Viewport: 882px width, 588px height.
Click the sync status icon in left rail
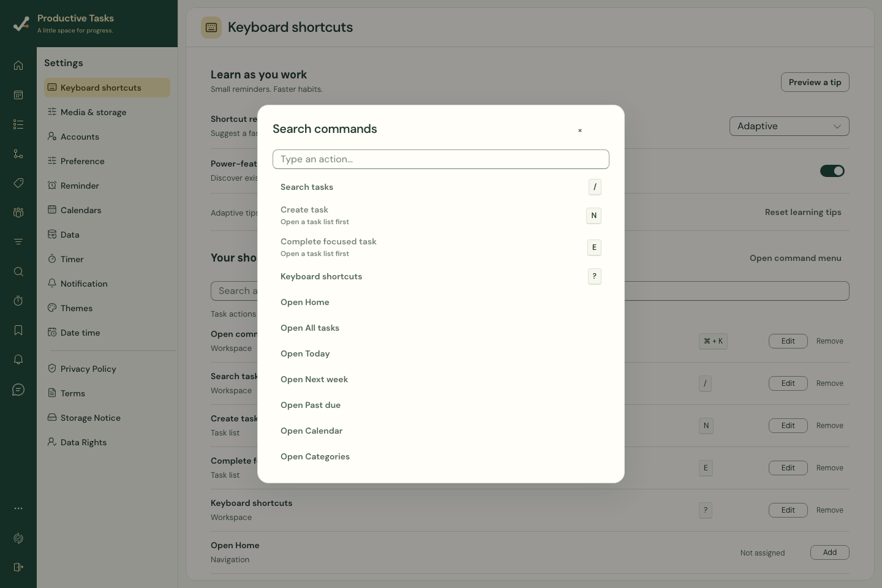(x=18, y=538)
